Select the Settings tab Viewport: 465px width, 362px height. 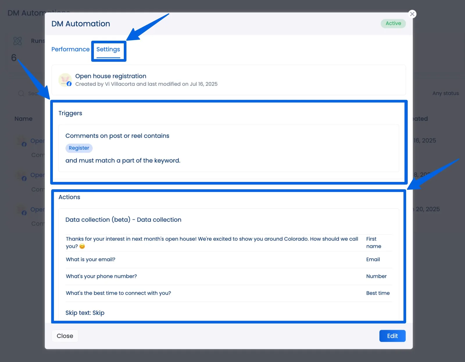[108, 49]
